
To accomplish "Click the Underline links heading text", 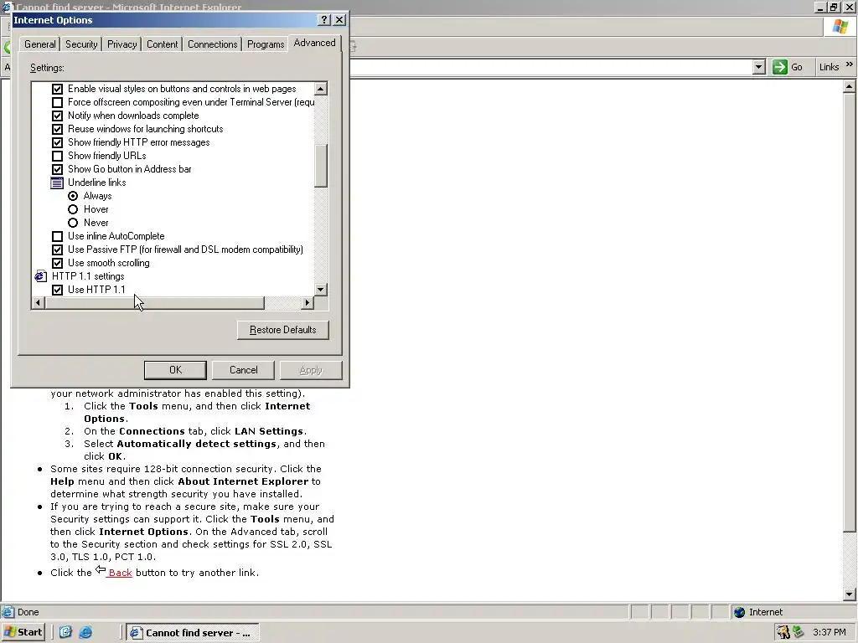I will [97, 183].
